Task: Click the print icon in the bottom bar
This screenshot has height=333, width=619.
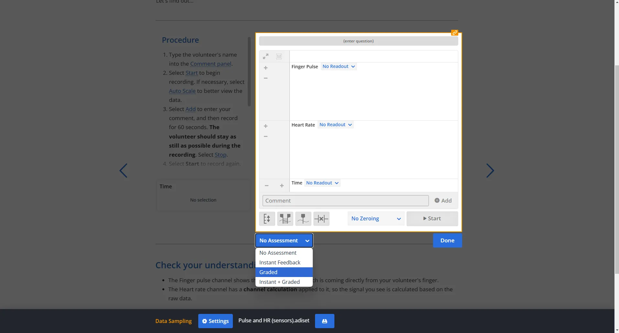Action: tap(324, 321)
